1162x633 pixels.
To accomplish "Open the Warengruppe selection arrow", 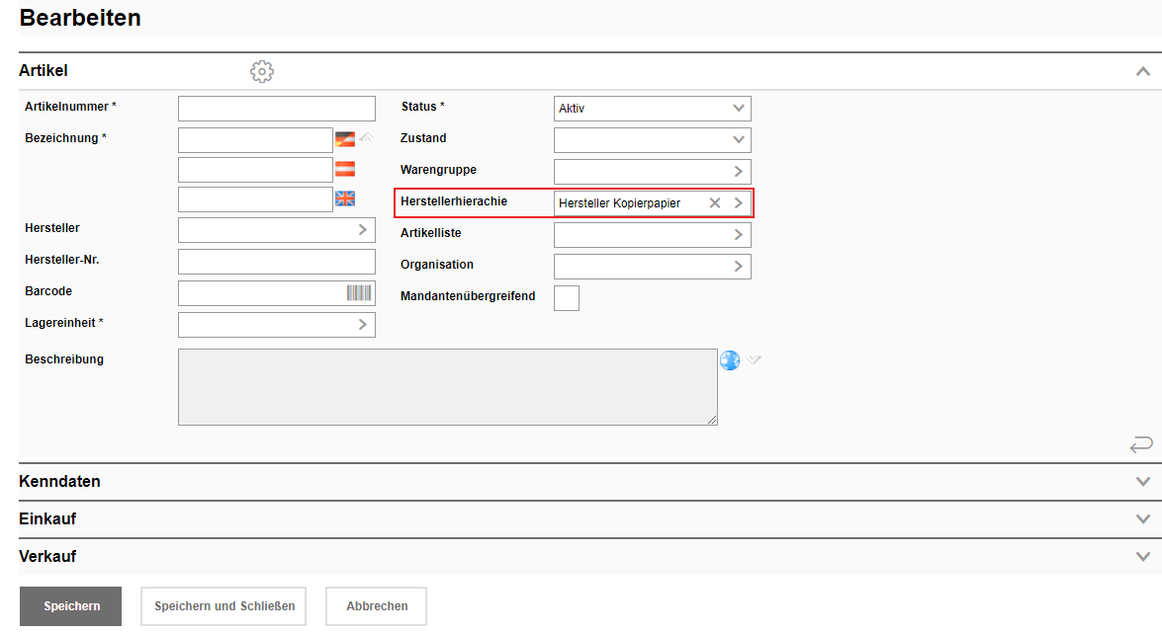I will (738, 171).
